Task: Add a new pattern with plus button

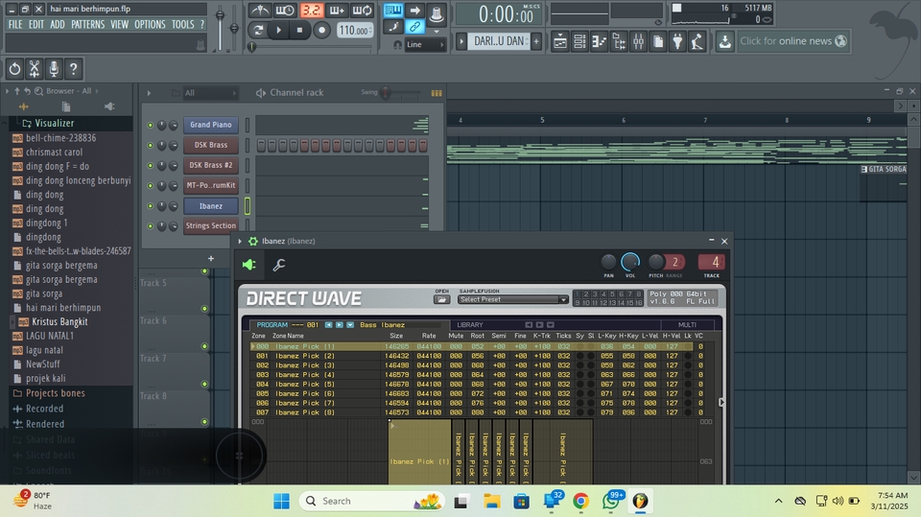Action: [536, 41]
